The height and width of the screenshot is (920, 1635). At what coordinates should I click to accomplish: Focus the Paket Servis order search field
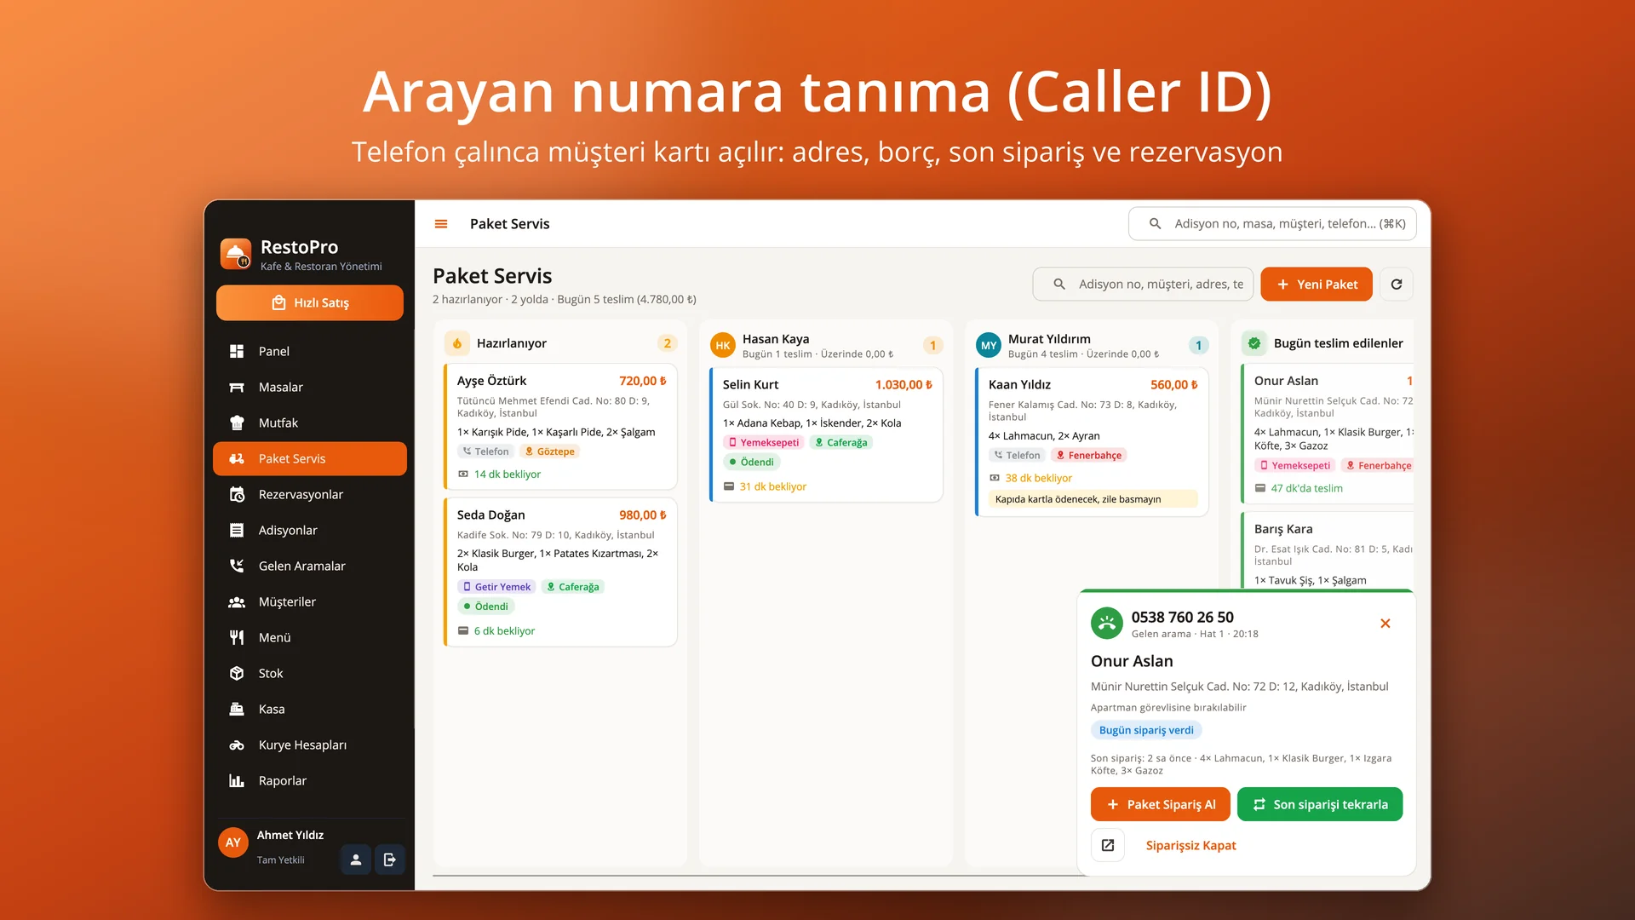tap(1143, 285)
